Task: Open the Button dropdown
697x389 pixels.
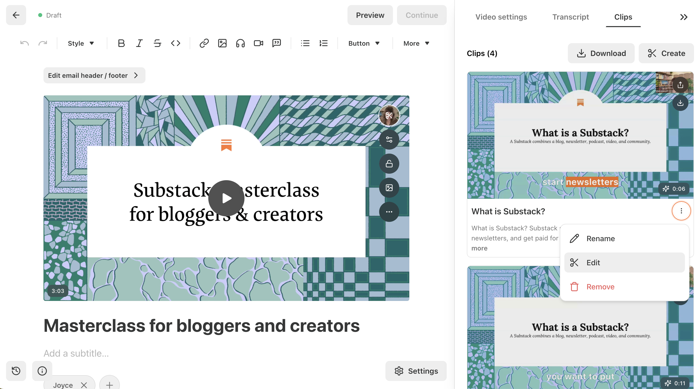Action: [x=364, y=43]
